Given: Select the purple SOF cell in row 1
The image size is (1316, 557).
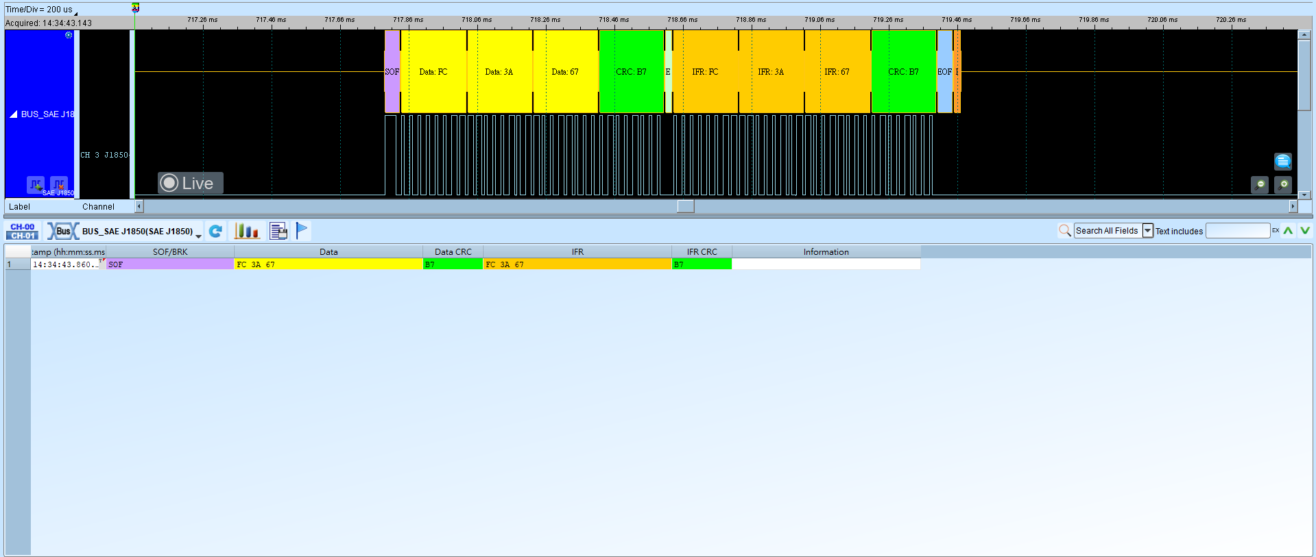Looking at the screenshot, I should coord(170,264).
